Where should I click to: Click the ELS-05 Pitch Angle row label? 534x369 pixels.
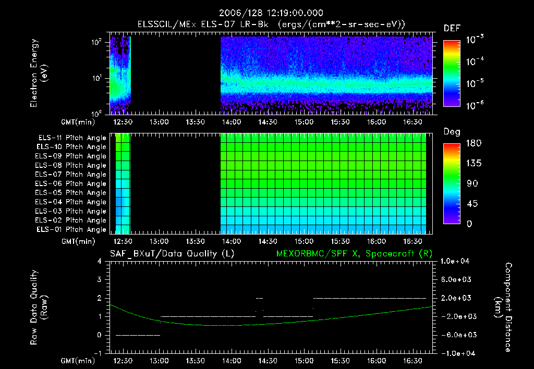(x=71, y=193)
